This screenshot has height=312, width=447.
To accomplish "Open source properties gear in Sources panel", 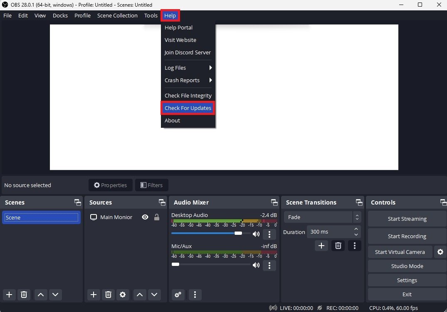I will point(122,295).
